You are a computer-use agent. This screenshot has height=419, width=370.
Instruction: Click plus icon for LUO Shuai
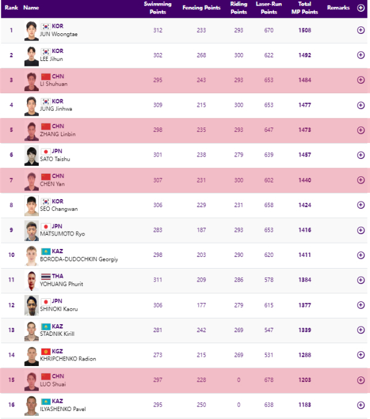361,380
